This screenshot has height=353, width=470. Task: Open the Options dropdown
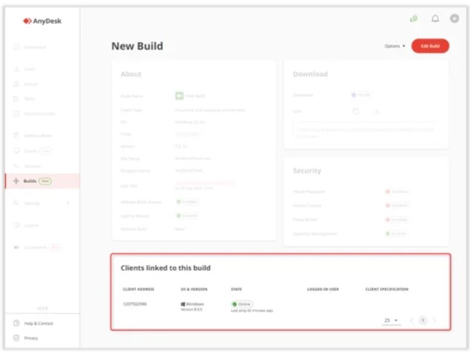point(395,46)
